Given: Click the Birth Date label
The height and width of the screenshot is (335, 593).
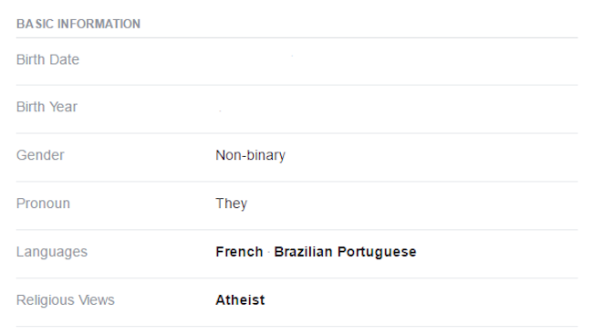Looking at the screenshot, I should 47,59.
